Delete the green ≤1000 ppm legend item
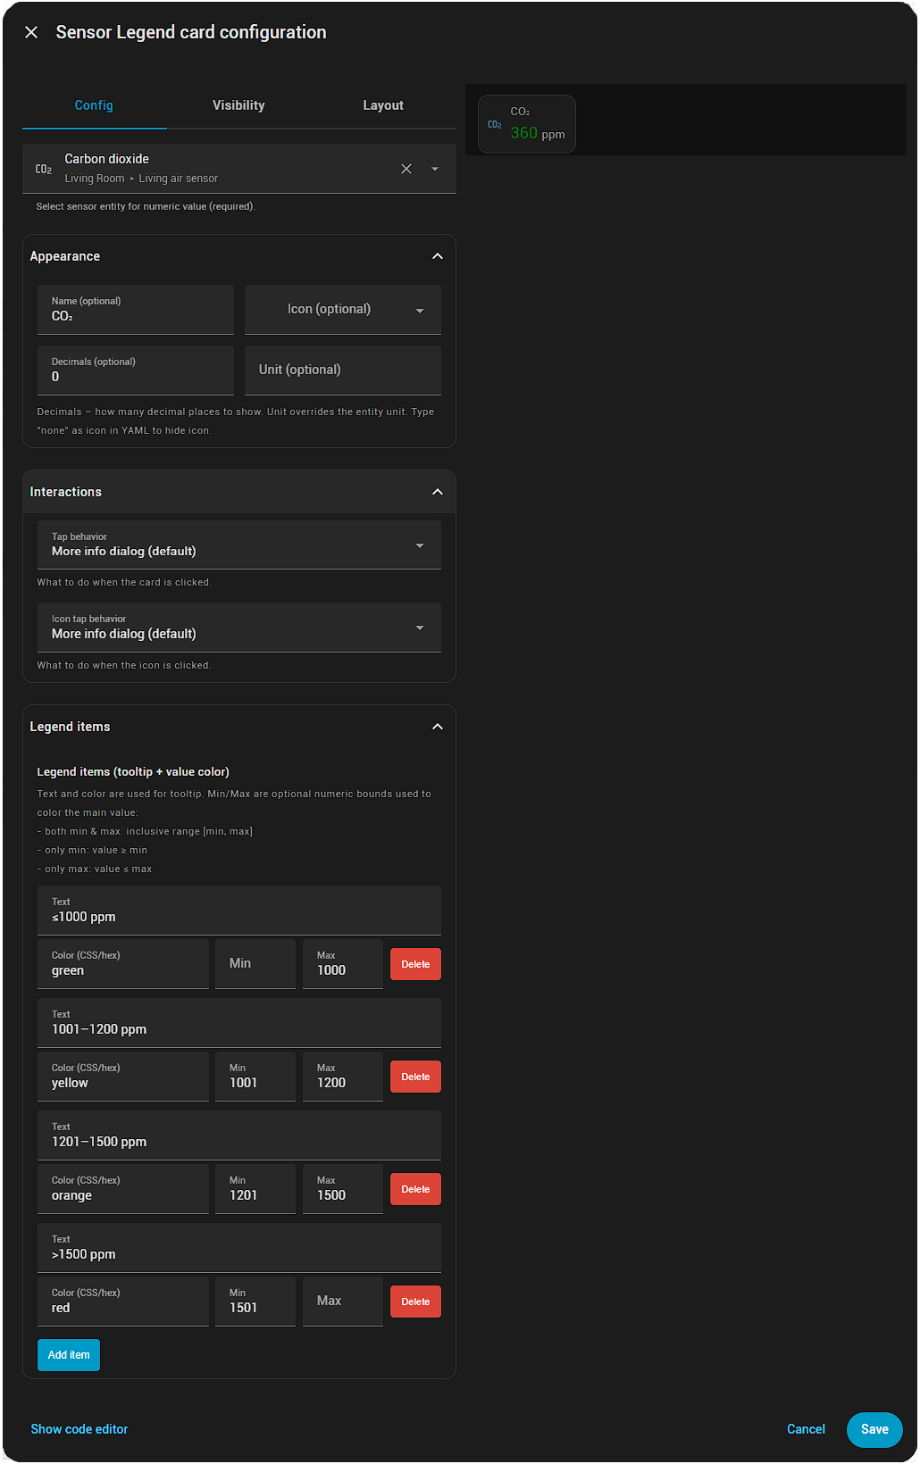Viewport: 920px width, 1464px height. point(415,964)
